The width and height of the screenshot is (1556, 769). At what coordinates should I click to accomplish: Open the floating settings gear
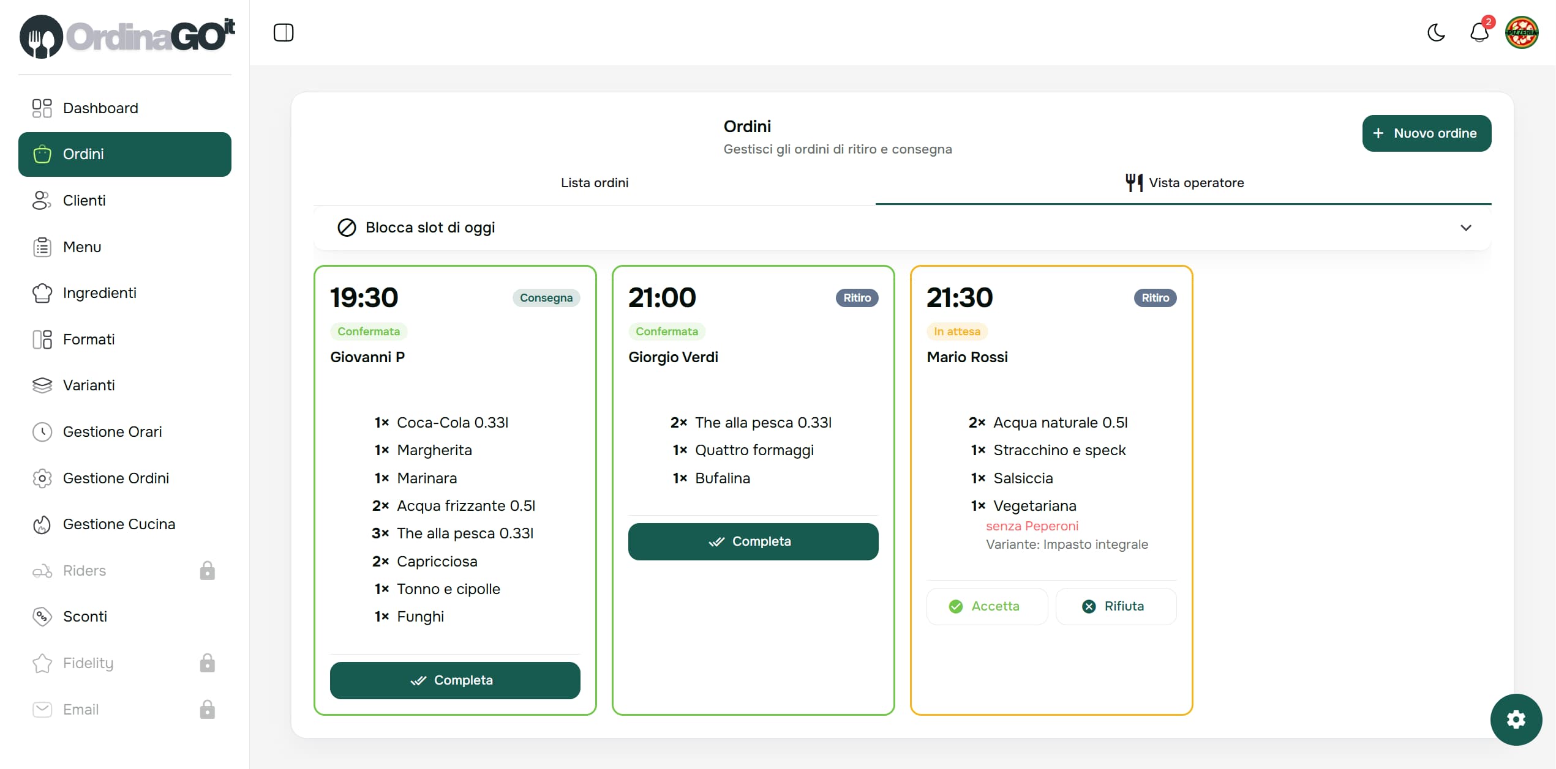[x=1516, y=719]
